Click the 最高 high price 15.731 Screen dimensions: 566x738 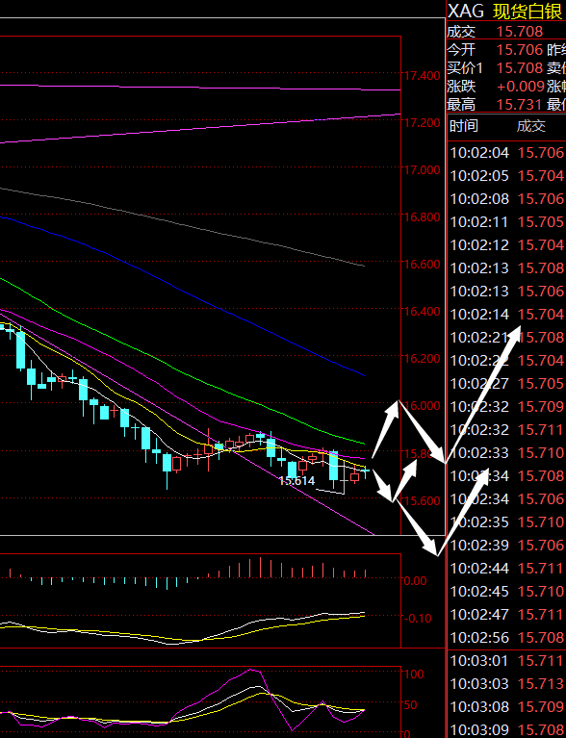click(520, 105)
